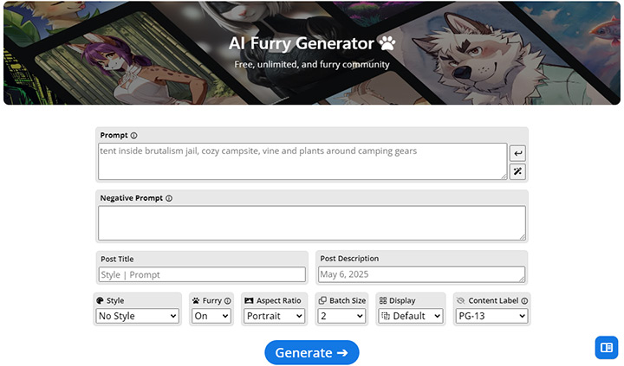Screen dimensions: 624x366
Task: Click the Negative Prompt label text
Action: pyautogui.click(x=132, y=198)
